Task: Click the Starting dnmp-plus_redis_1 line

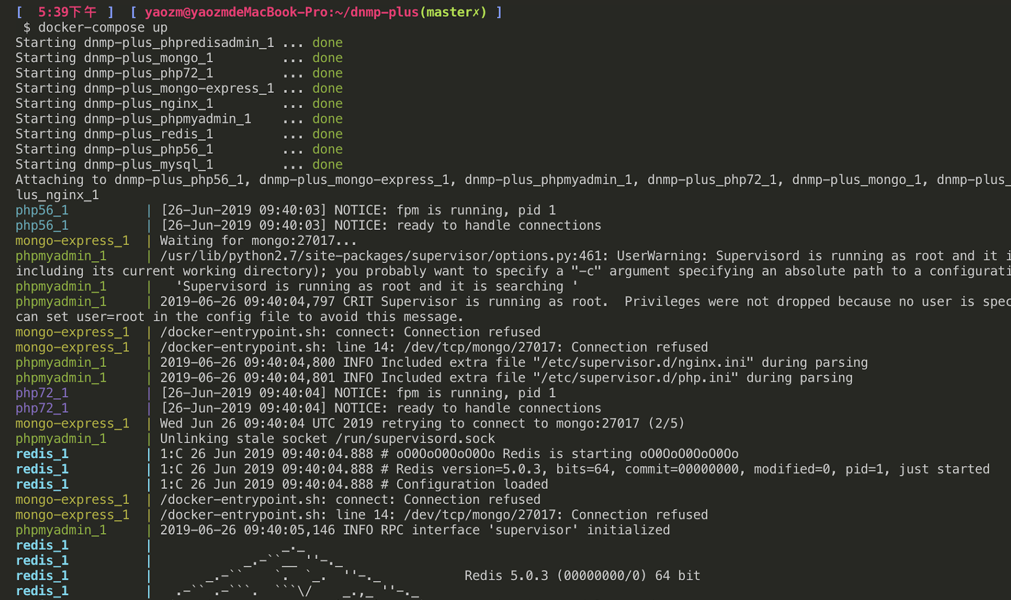Action: (x=179, y=134)
